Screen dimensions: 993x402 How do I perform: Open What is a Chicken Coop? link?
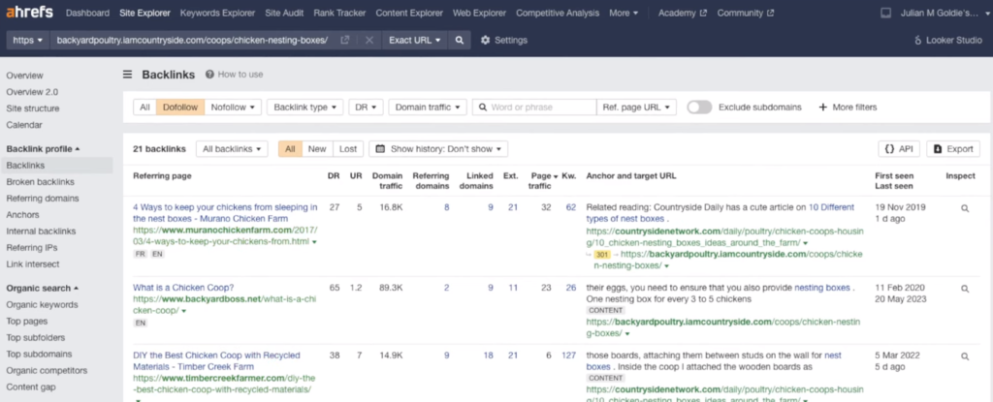tap(183, 288)
